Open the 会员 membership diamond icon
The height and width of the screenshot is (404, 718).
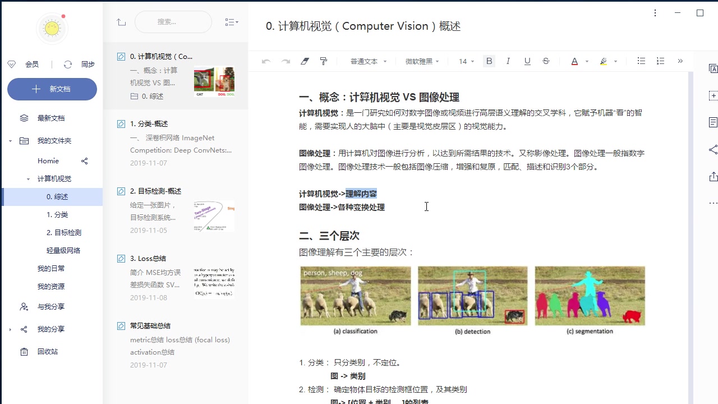[11, 65]
